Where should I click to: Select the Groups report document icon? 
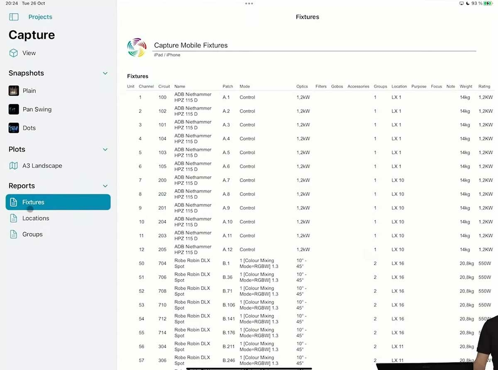click(14, 234)
